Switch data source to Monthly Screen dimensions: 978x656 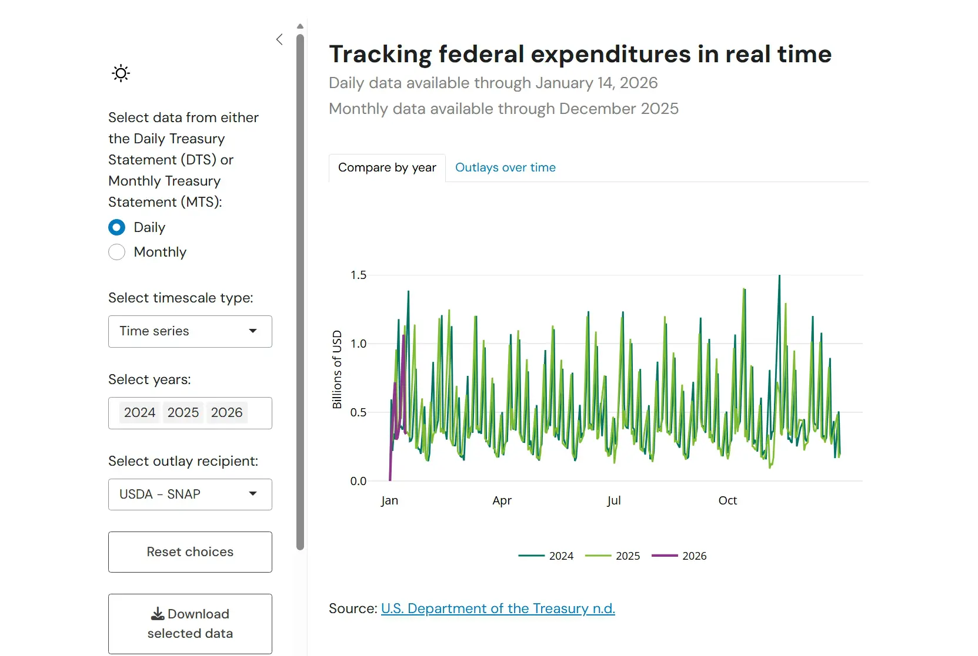(116, 252)
